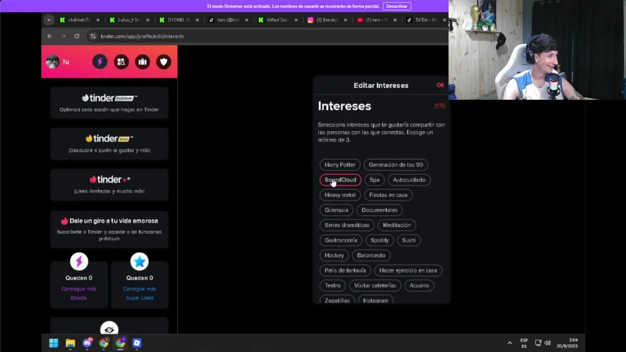Select the Spotify interest
626x352 pixels.
point(380,241)
